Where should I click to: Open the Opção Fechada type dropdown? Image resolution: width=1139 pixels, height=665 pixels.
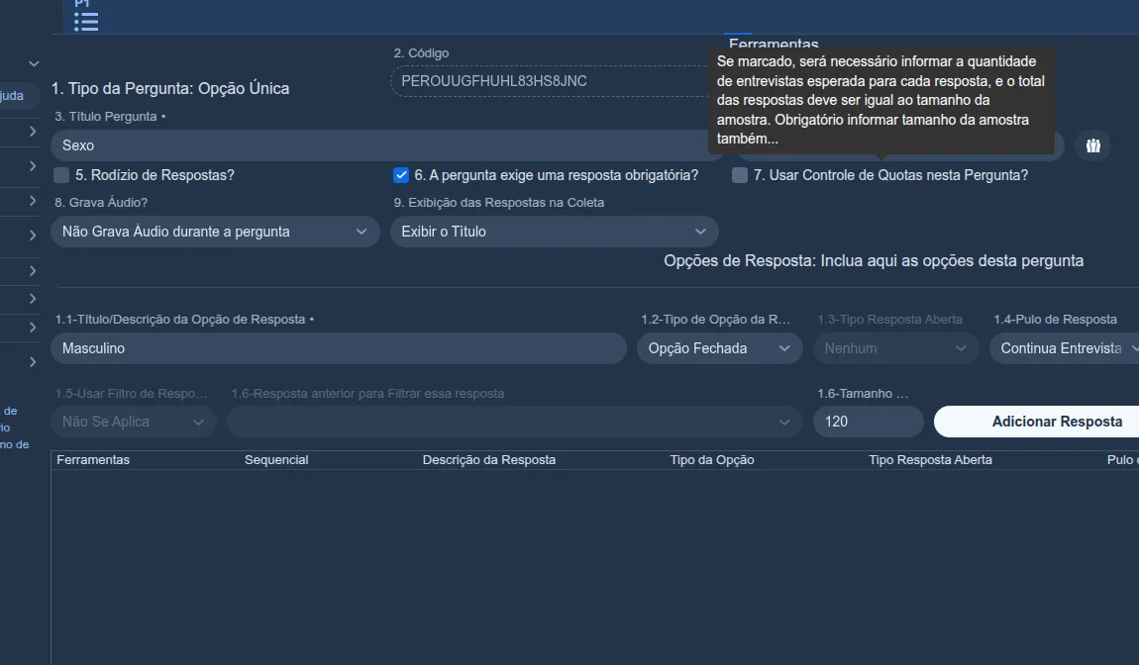point(720,348)
